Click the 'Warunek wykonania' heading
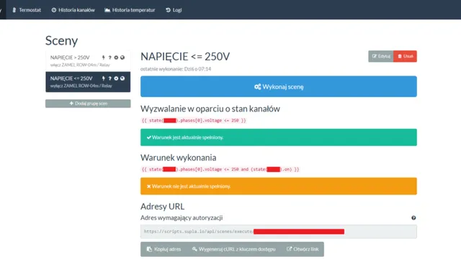 (178, 158)
